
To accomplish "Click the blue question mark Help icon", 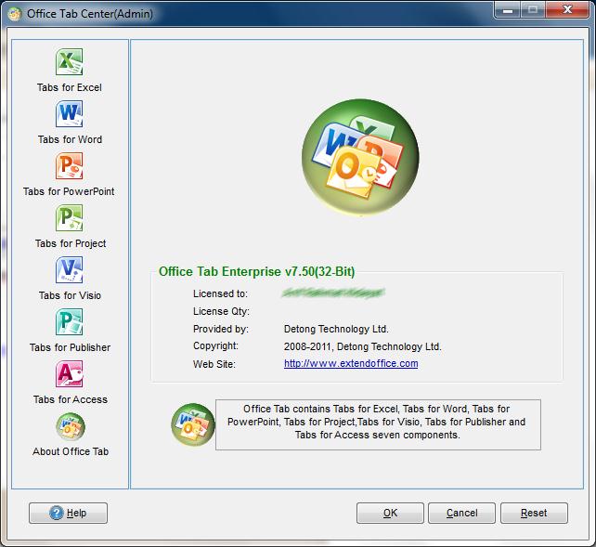I will pos(57,513).
